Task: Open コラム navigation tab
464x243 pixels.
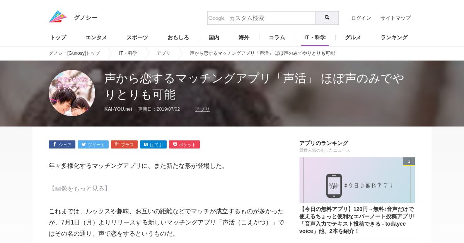Action: [277, 37]
